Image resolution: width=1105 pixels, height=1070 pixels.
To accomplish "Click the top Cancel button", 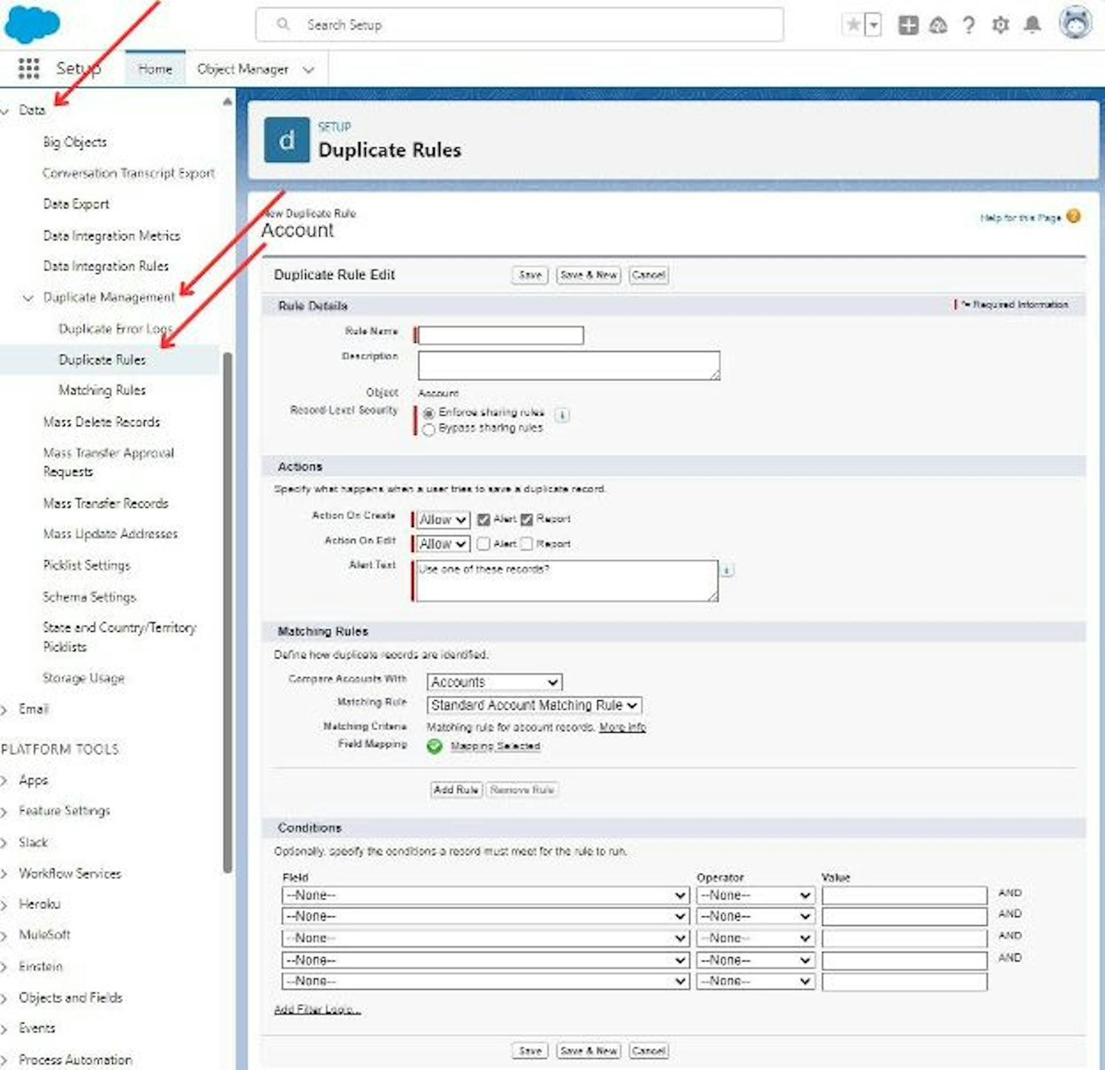I will 648,275.
